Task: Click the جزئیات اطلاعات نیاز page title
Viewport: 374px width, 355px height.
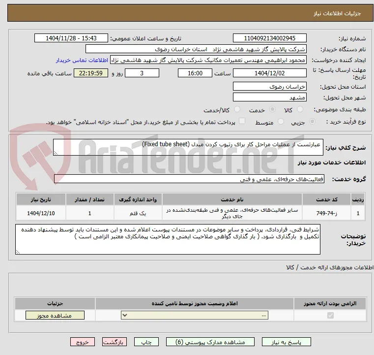Action: pyautogui.click(x=337, y=13)
